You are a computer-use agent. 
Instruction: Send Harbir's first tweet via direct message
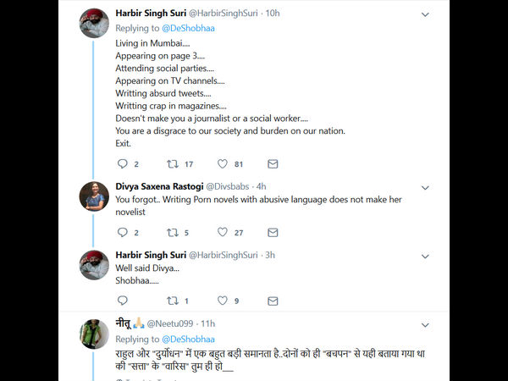(x=273, y=163)
